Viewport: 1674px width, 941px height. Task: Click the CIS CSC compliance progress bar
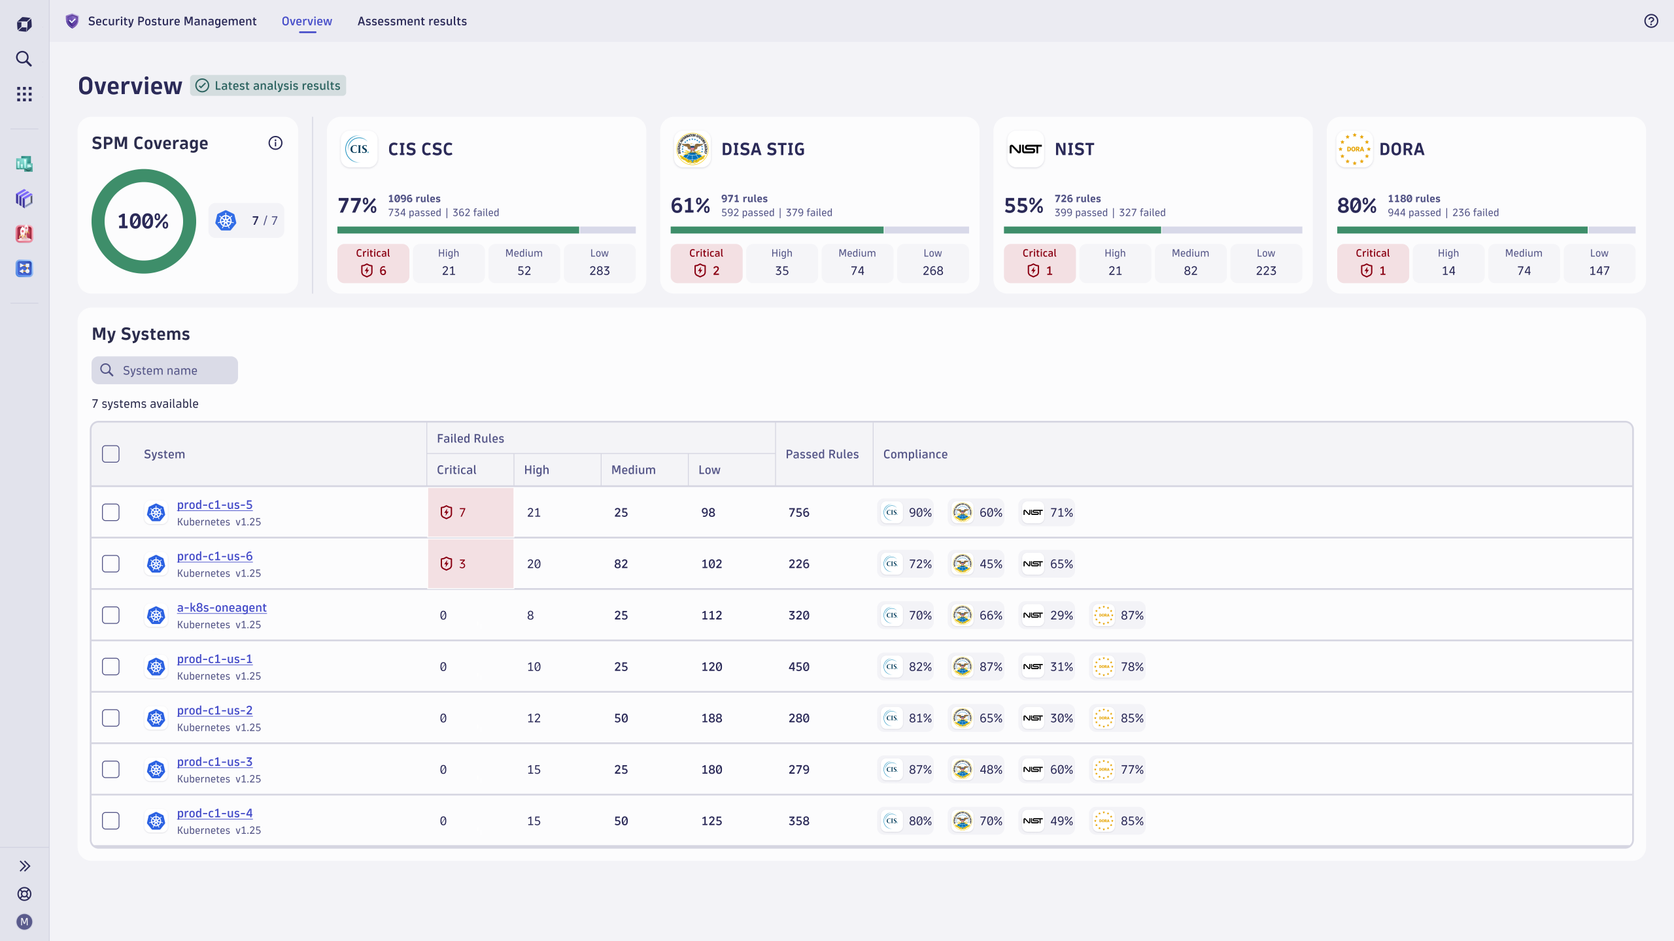(x=486, y=229)
